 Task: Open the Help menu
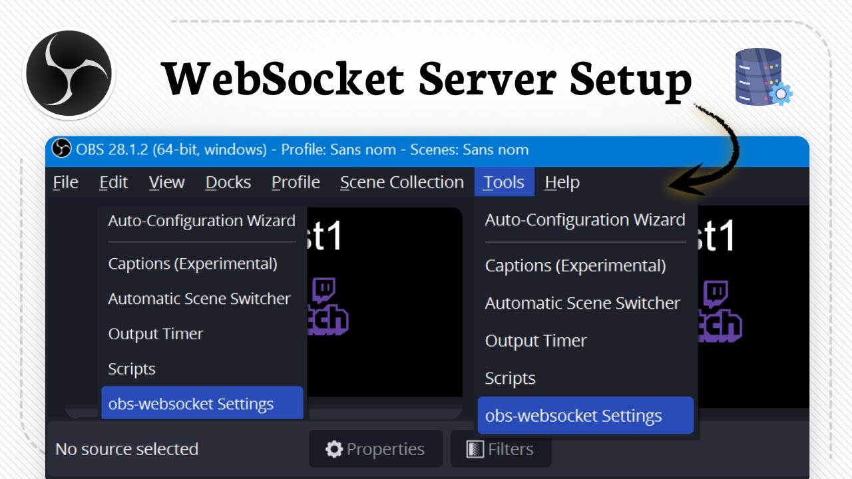point(562,182)
